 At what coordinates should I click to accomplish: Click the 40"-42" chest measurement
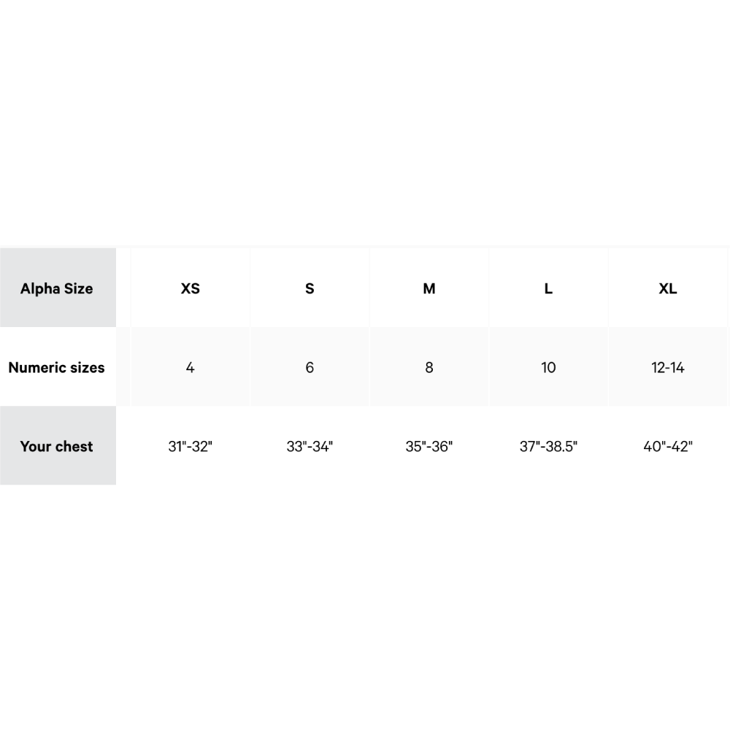(668, 447)
